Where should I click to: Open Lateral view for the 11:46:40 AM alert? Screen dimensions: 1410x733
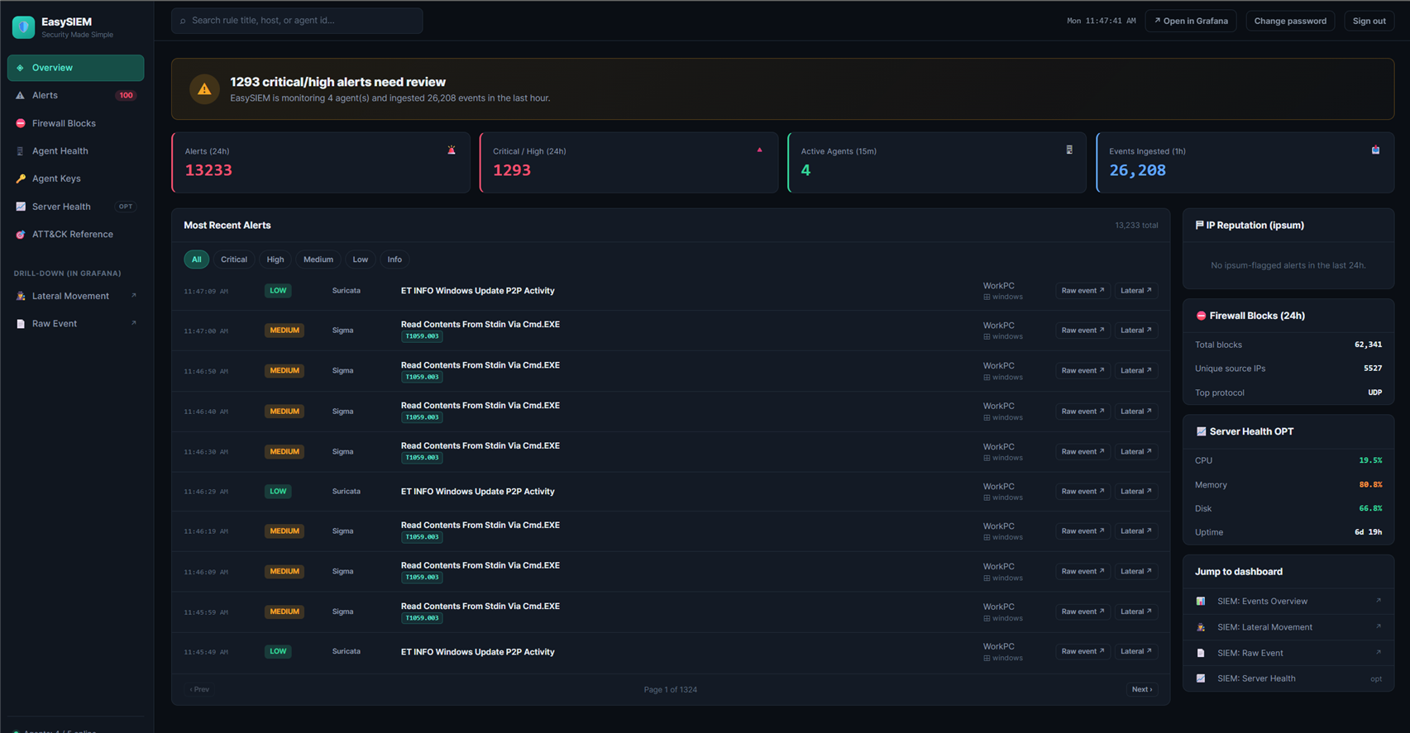[1135, 412]
